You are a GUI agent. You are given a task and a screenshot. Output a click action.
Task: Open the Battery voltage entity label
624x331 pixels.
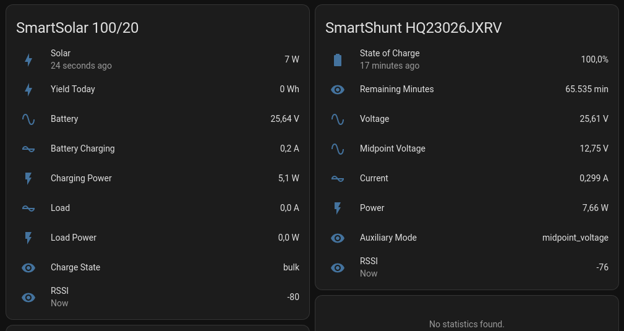64,119
